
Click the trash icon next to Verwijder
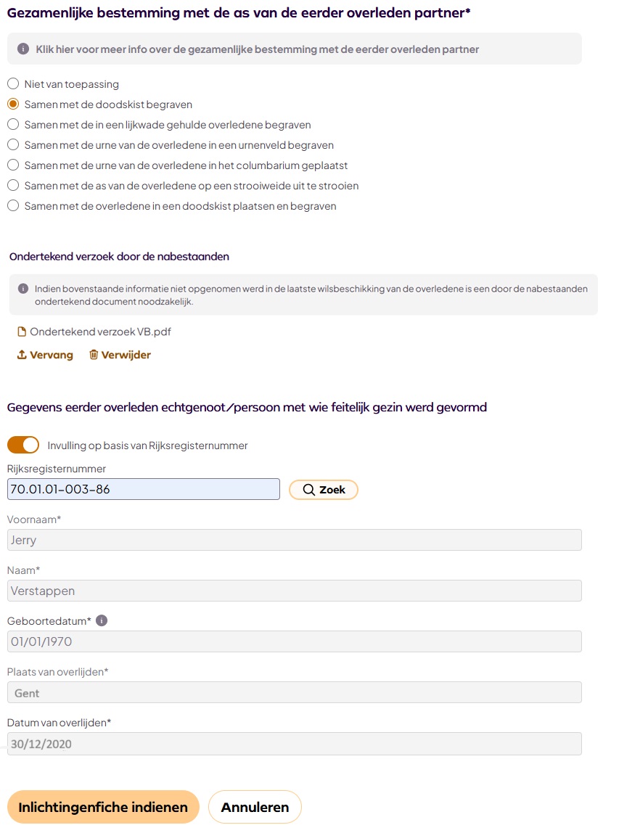point(96,355)
